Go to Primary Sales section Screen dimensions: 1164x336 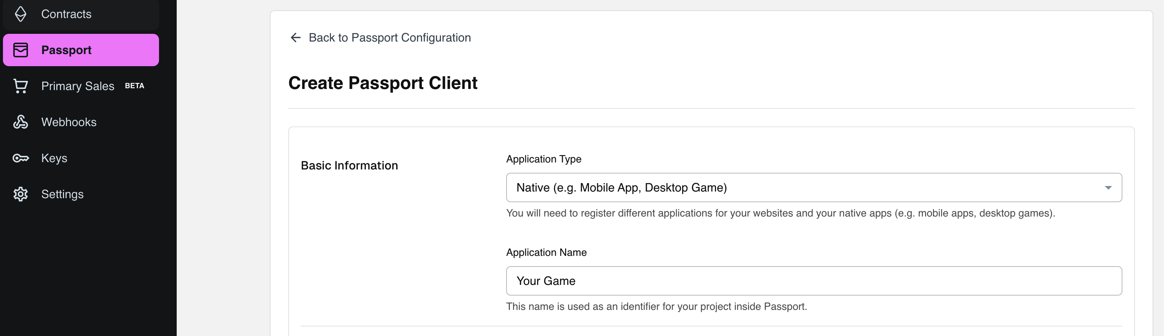(x=78, y=86)
